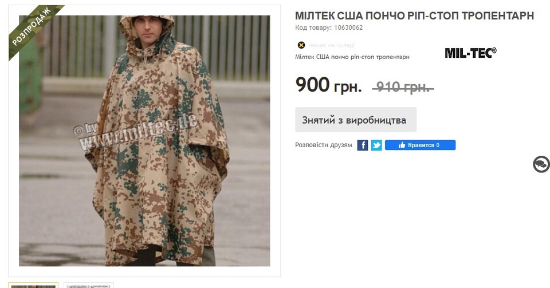550x288 pixels.
Task: Select the first poncho thumbnail
Action: point(33,285)
